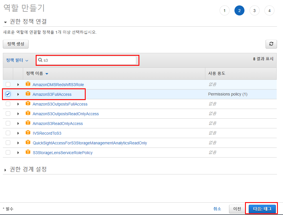Expand AmazonS3ReadOnlyAccess row details arrow
The width and height of the screenshot is (283, 215).
coord(18,124)
